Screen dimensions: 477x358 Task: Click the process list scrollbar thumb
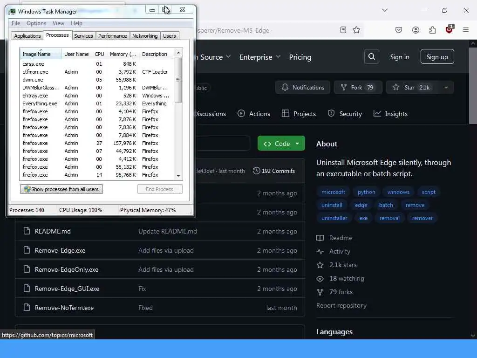[178, 80]
